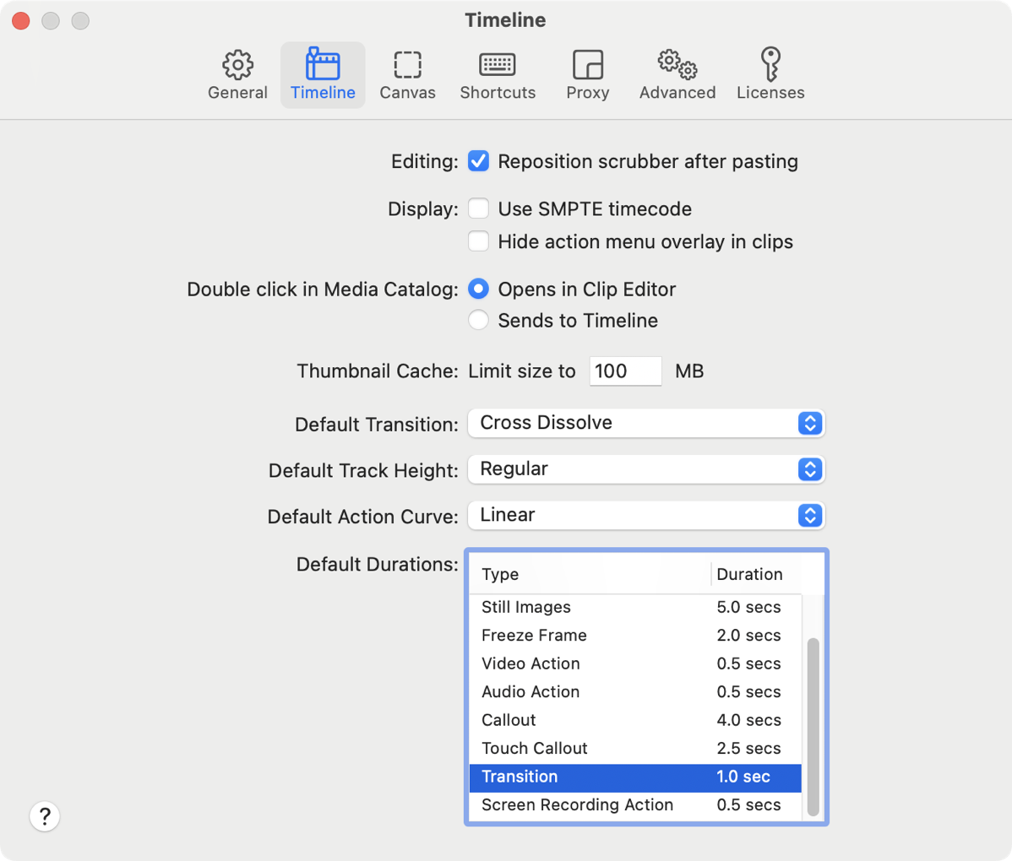Open the Default Action Curve dropdown
Image resolution: width=1012 pixels, height=861 pixels.
(645, 515)
